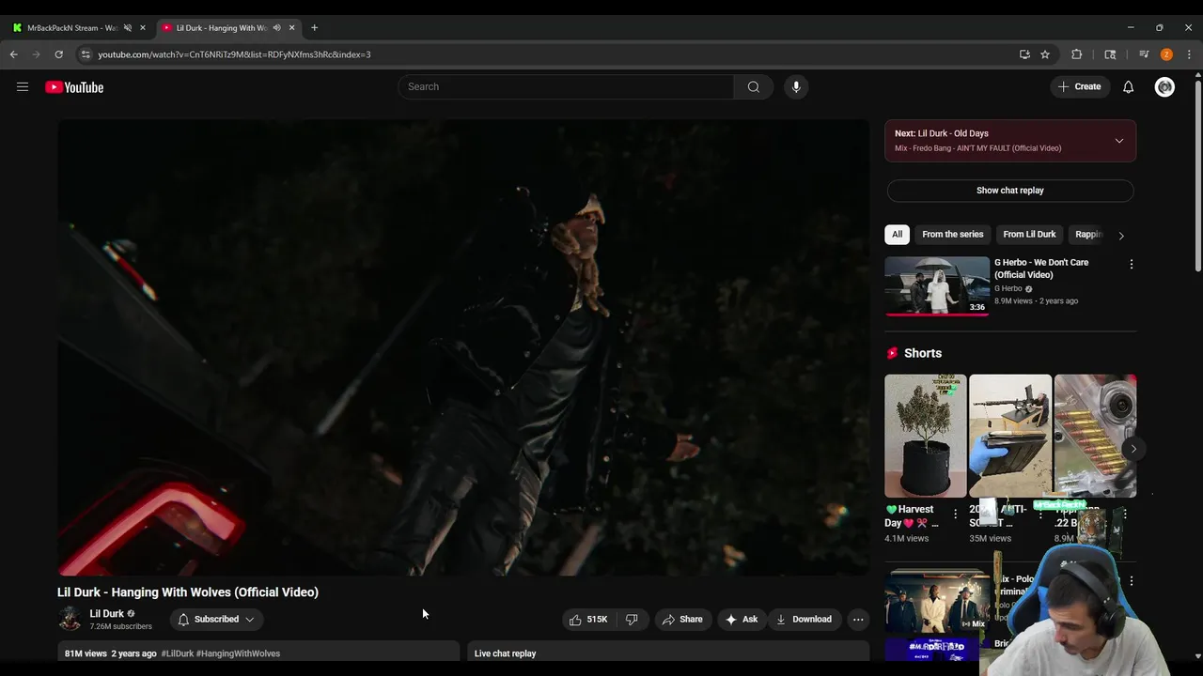1203x676 pixels.
Task: Open the G Herbo video thumbnail
Action: click(937, 285)
